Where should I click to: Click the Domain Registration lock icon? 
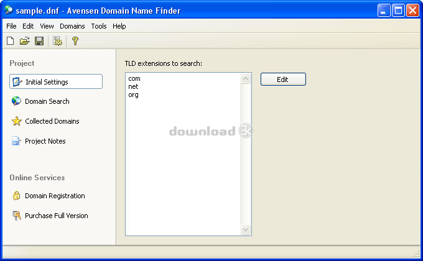tap(16, 196)
